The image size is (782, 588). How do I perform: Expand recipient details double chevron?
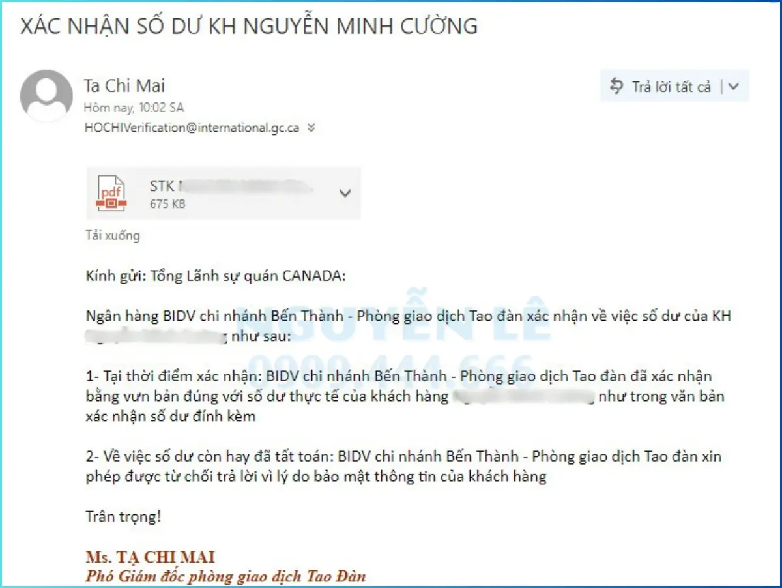[311, 128]
